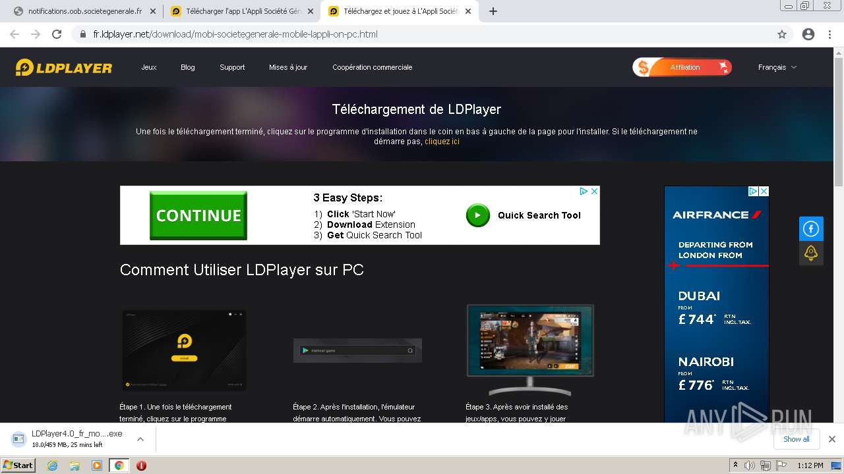Screen dimensions: 844x474
Task: Open File Explorer from the taskbar
Action: (x=75, y=465)
